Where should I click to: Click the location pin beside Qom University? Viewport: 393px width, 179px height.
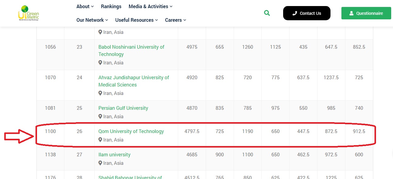(100, 140)
